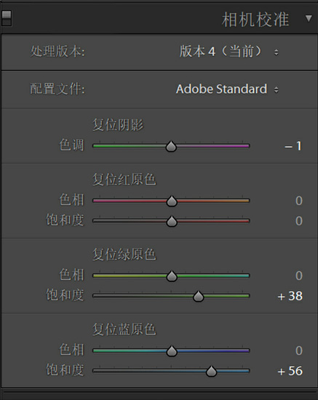Screen dimensions: 318x400
Task: Click the green primary 饱和度 slider handle
Action: pyautogui.click(x=199, y=296)
